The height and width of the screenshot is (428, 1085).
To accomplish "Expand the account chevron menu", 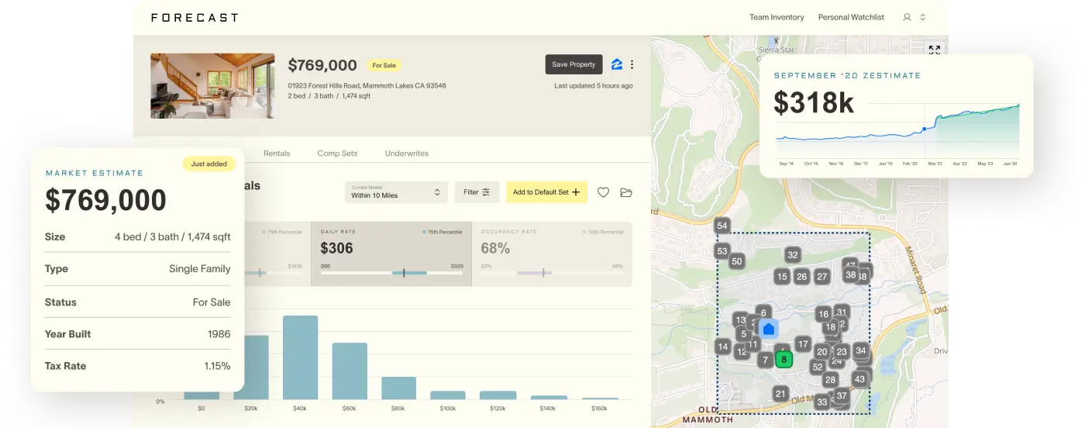I will click(x=923, y=17).
